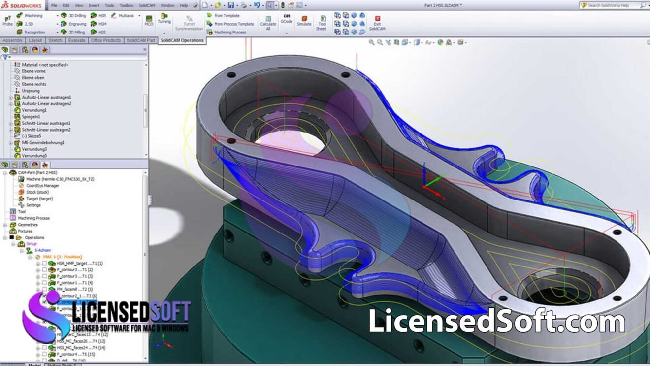Start an Engraving operation
The image size is (650, 366).
tap(73, 24)
